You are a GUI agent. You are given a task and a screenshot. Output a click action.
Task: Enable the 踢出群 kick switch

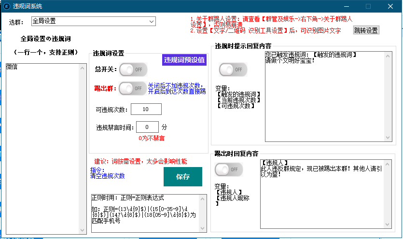tap(133, 88)
